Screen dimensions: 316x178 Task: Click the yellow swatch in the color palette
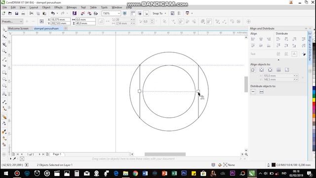(x=314, y=100)
